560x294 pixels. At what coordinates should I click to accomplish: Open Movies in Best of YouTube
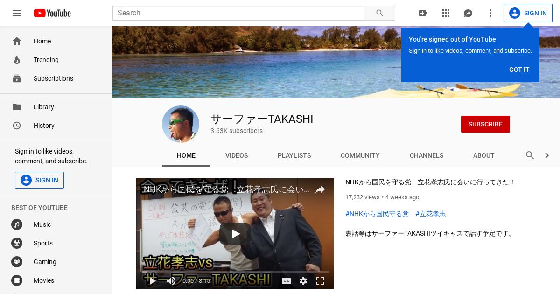56,280
